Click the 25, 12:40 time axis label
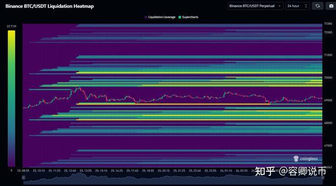 [x=70, y=171]
